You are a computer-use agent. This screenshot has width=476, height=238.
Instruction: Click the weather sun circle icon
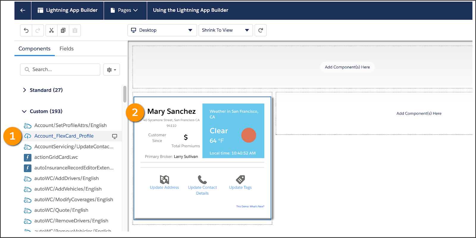coord(249,135)
